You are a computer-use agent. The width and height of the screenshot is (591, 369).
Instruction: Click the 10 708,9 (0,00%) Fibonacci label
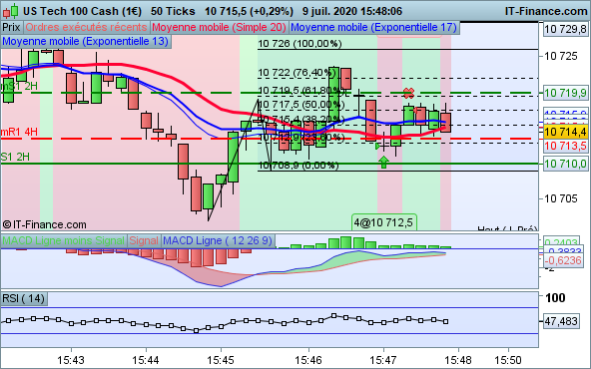(298, 166)
